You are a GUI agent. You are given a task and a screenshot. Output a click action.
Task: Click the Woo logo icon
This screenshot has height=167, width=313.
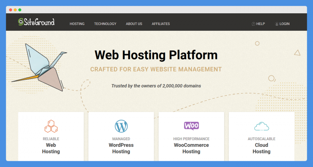coord(191,126)
